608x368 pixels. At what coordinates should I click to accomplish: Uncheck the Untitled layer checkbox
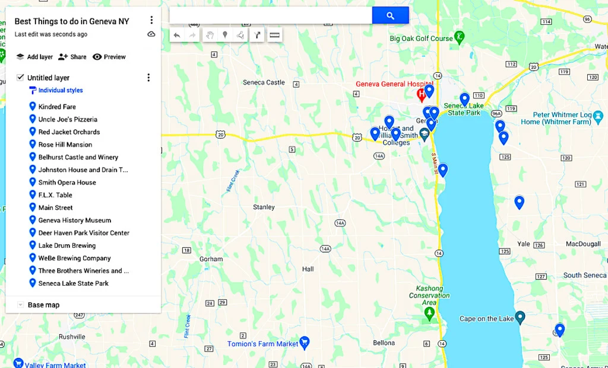20,78
